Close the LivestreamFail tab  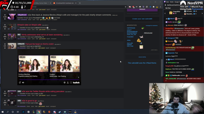pyautogui.click(x=76, y=3)
